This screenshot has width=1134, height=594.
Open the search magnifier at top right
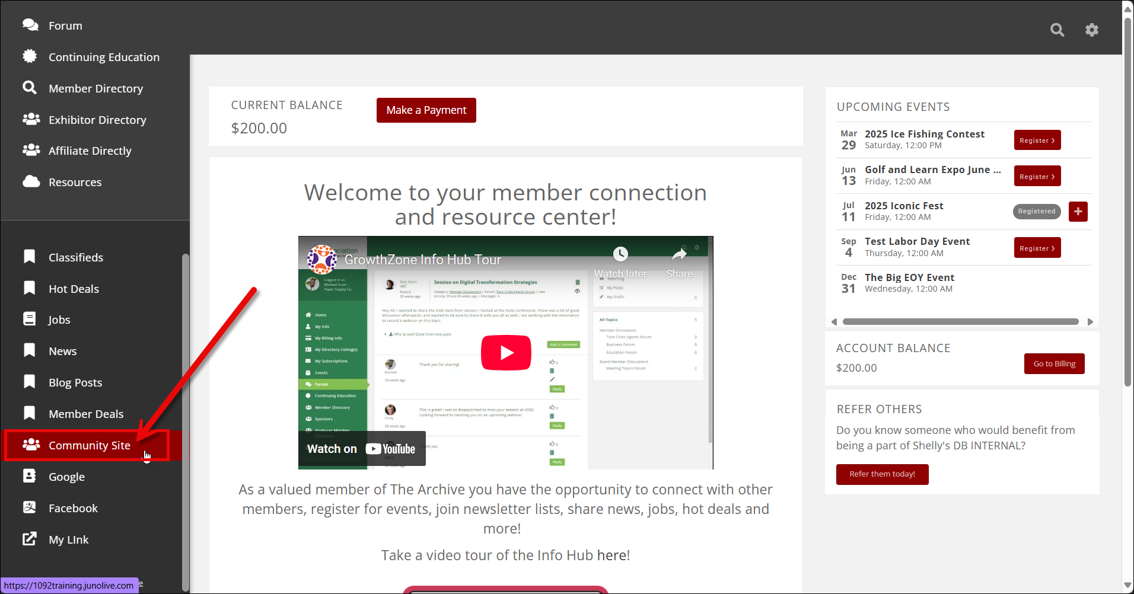(1057, 29)
